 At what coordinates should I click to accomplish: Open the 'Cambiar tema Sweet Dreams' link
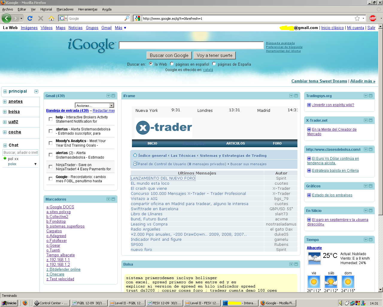click(x=319, y=81)
